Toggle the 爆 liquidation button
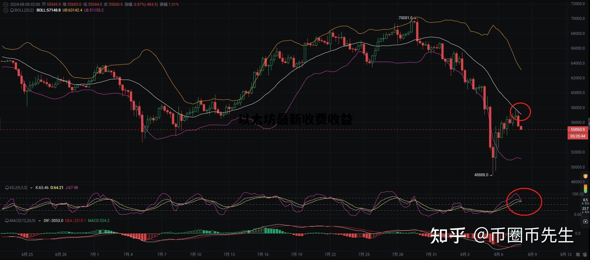Screen dimensions: 590x260 pyautogui.click(x=585, y=255)
